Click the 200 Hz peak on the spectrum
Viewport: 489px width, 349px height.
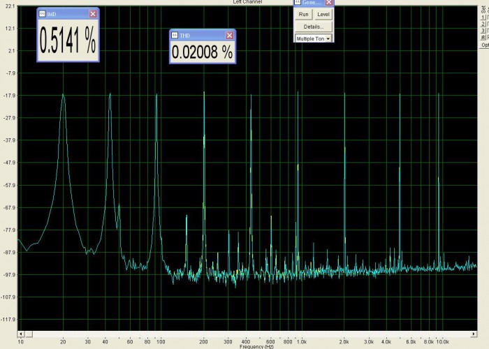(x=204, y=93)
